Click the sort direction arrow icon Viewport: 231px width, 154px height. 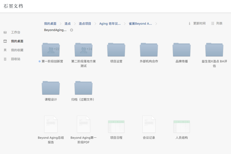coord(189,23)
